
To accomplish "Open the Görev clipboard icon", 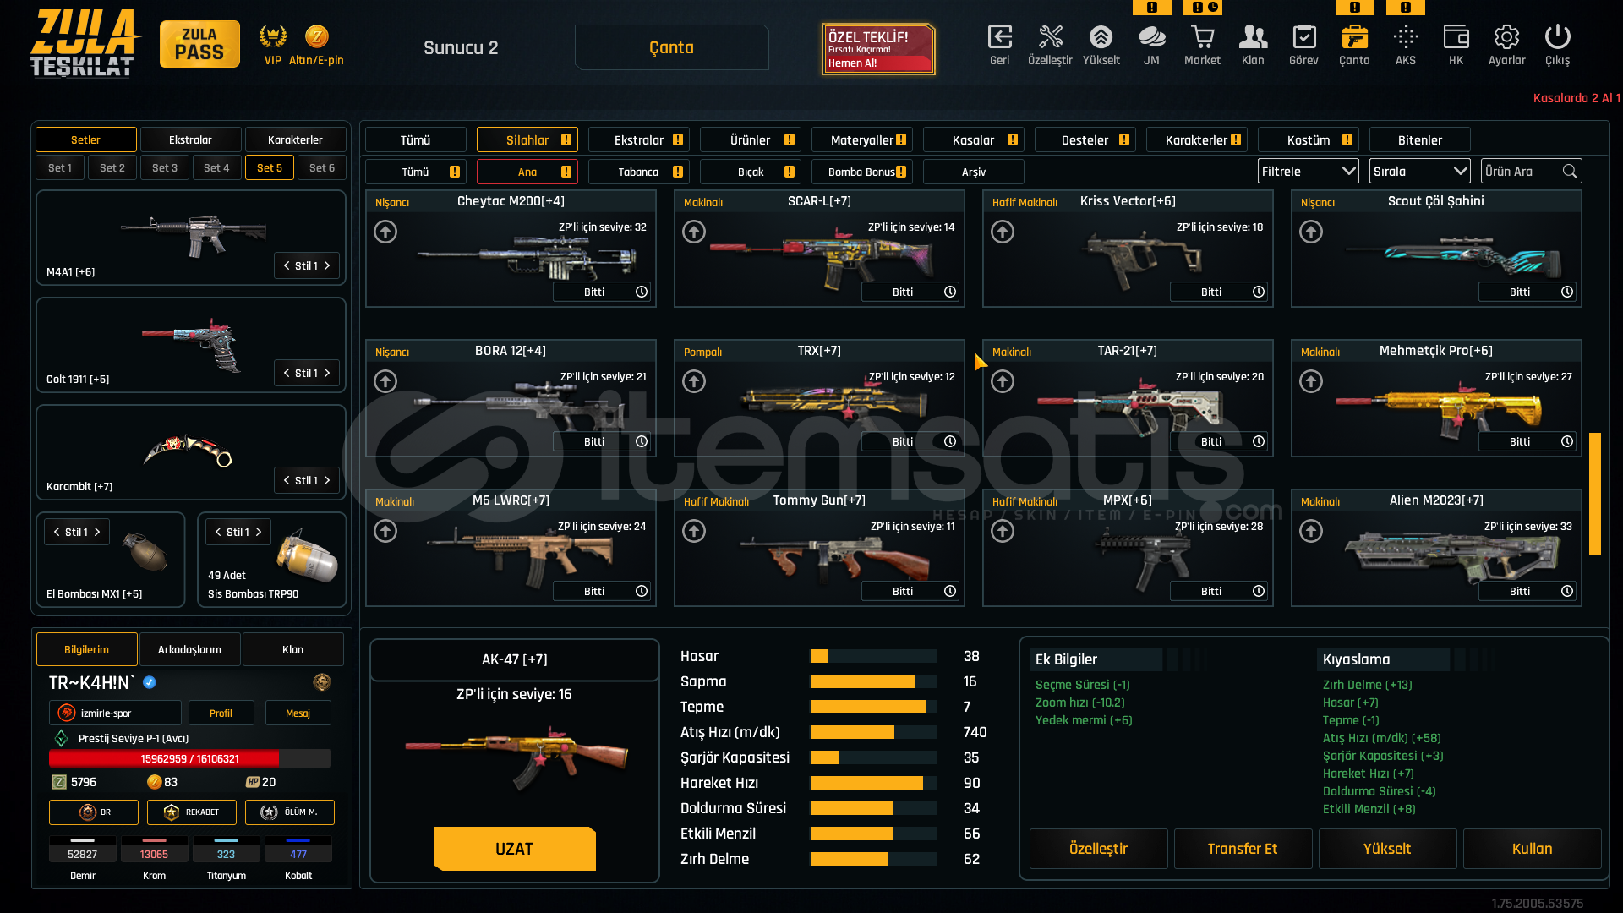I will [x=1303, y=37].
